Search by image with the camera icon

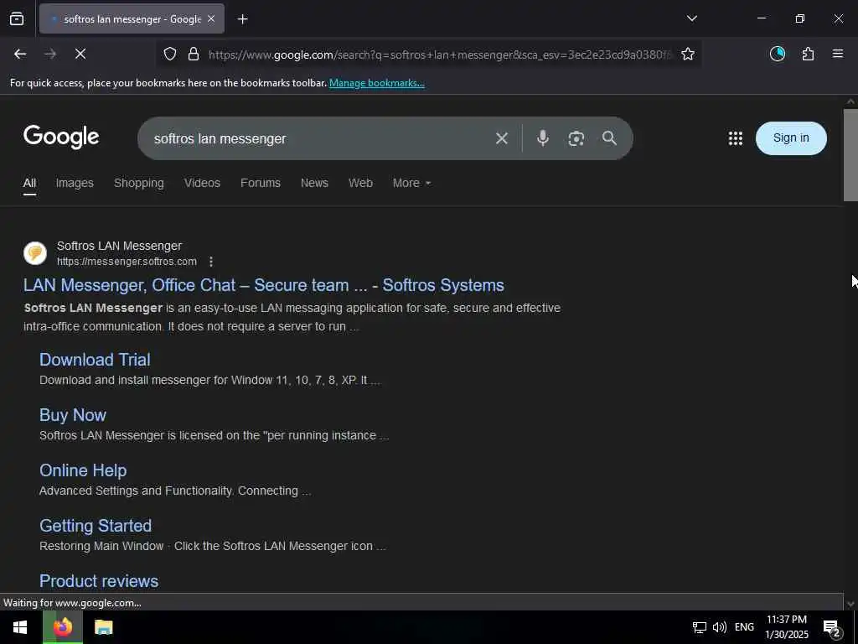pyautogui.click(x=576, y=138)
